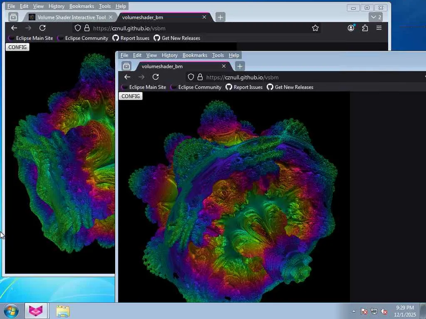Go back in the back browser window
The image size is (426, 319).
(14, 28)
